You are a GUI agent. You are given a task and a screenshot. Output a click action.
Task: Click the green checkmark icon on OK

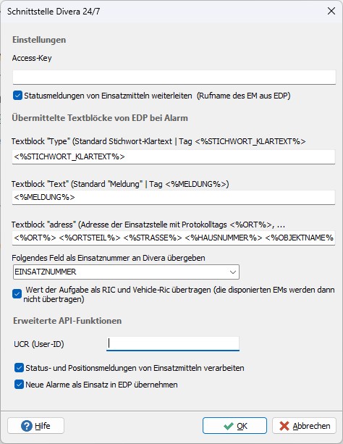pos(228,426)
